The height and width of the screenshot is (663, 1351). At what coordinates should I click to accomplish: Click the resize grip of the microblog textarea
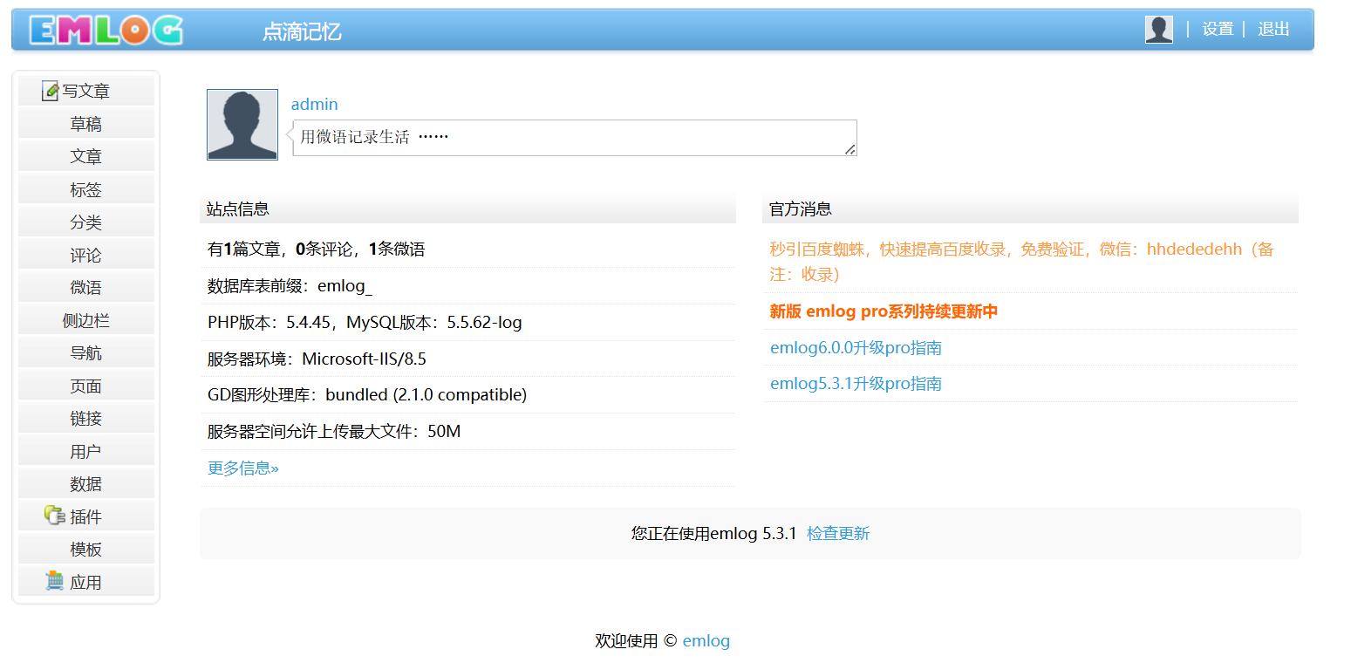[850, 150]
